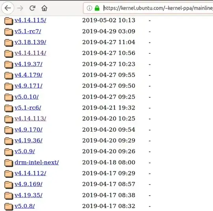213x211 pixels.
Task: Click the date 2019-04-27 11:04
Action: 109,42
